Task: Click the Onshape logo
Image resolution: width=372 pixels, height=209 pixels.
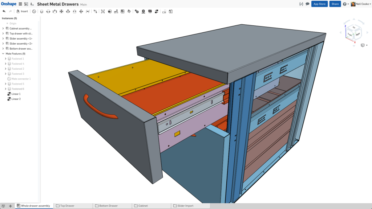Action: click(9, 4)
